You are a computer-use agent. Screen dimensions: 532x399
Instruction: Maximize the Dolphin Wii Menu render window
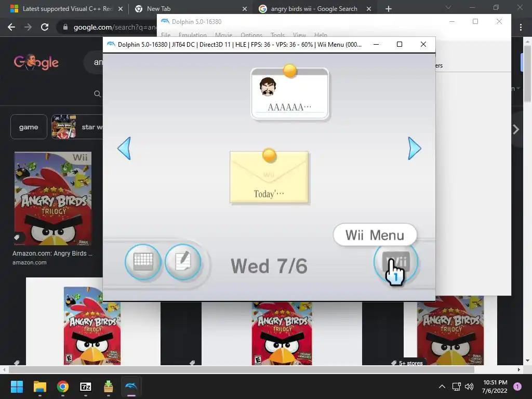pyautogui.click(x=400, y=44)
